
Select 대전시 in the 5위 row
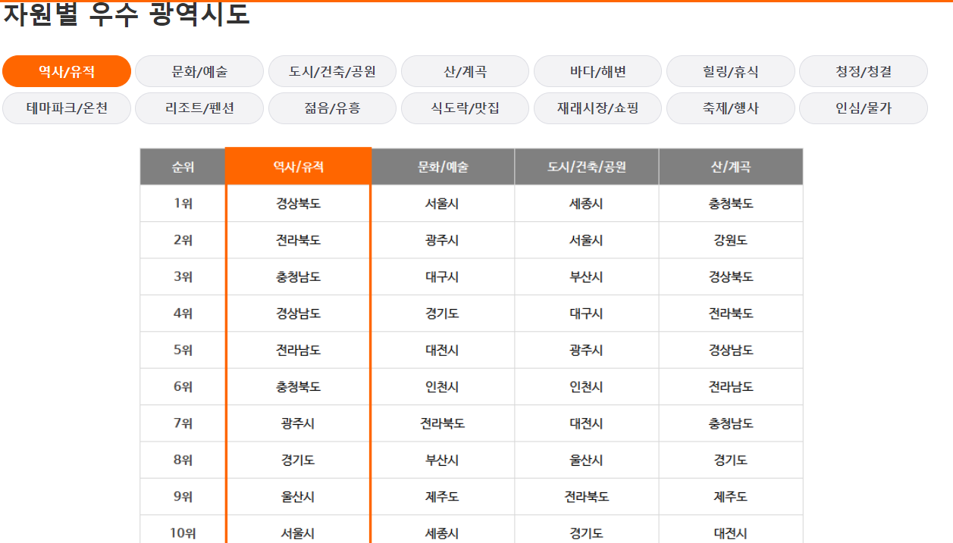[x=443, y=351]
